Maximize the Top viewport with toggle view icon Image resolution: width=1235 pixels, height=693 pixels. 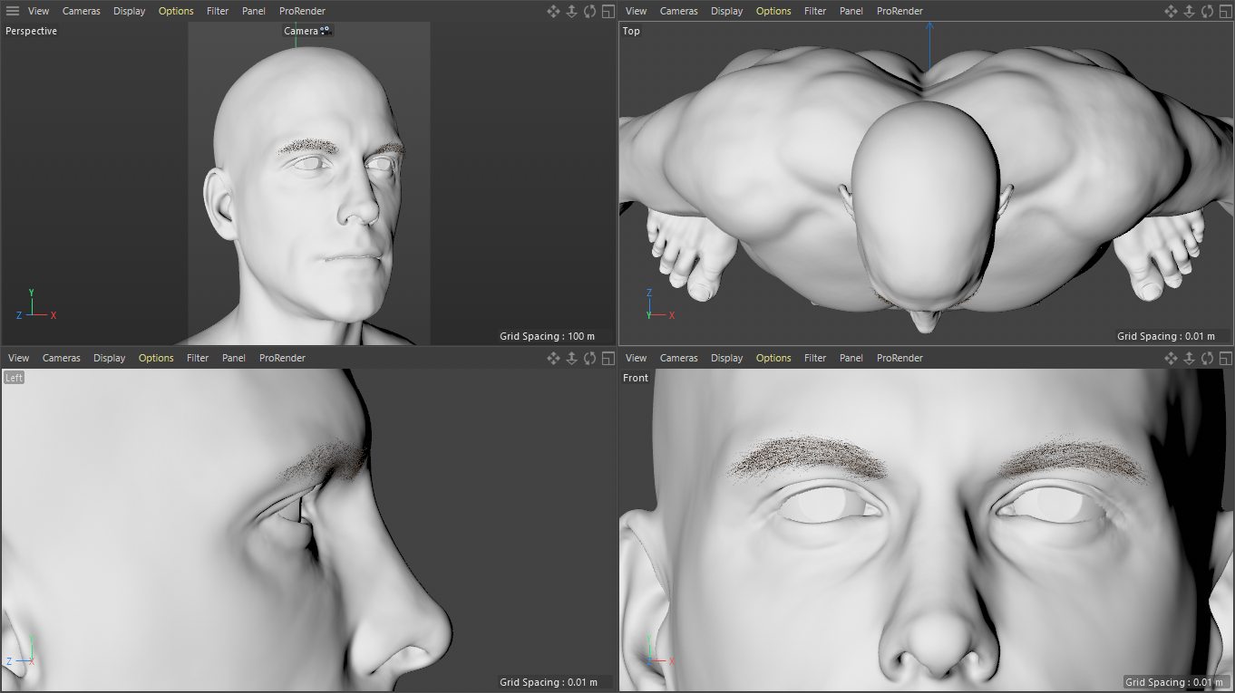1225,11
